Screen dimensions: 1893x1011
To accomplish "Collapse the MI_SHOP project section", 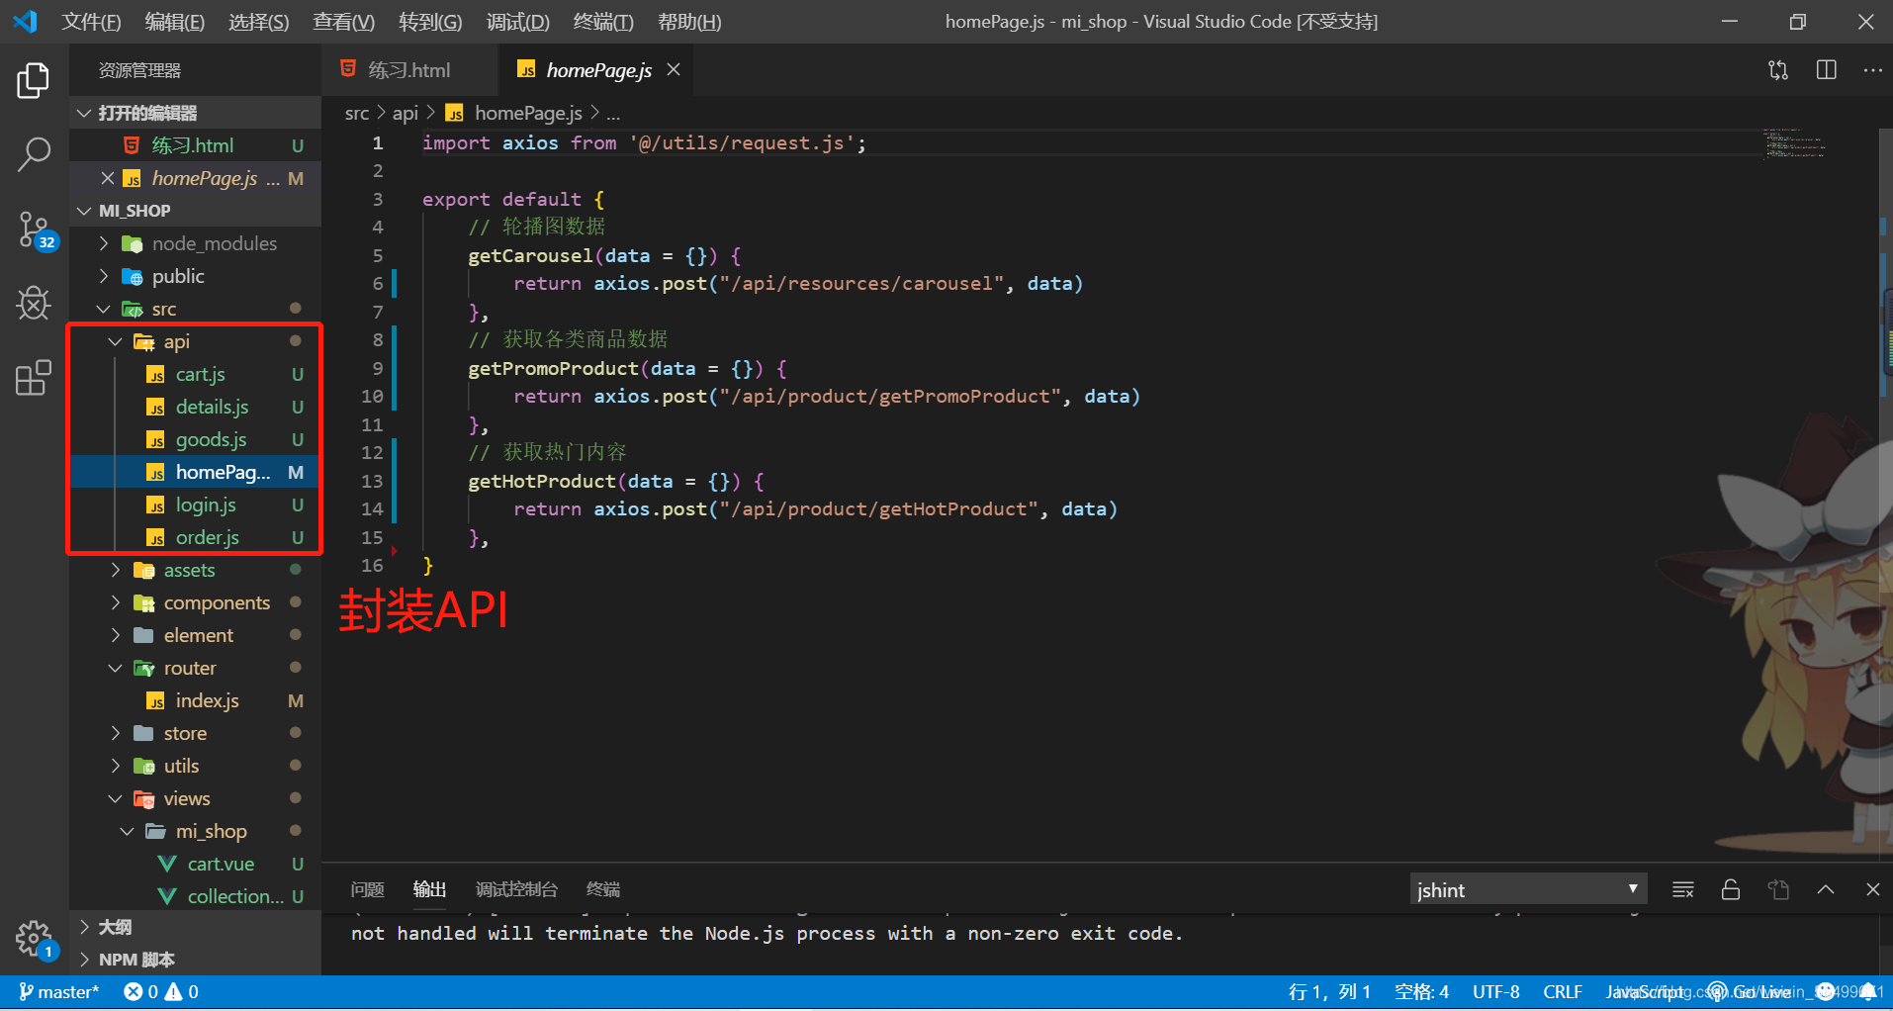I will 196,211.
